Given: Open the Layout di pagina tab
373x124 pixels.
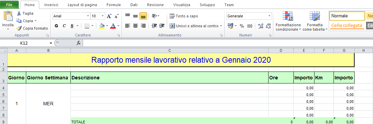Looking at the screenshot, I should coord(82,5).
